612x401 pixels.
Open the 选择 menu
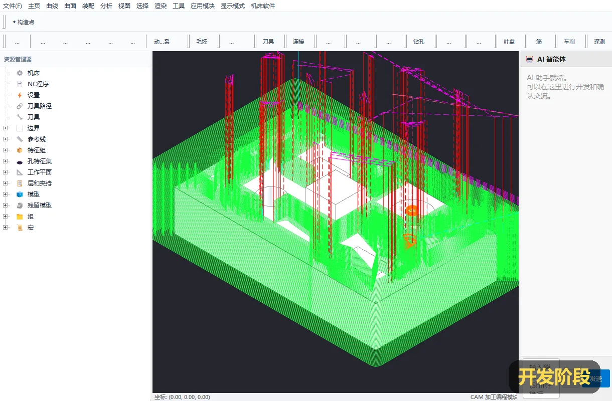[x=142, y=6]
